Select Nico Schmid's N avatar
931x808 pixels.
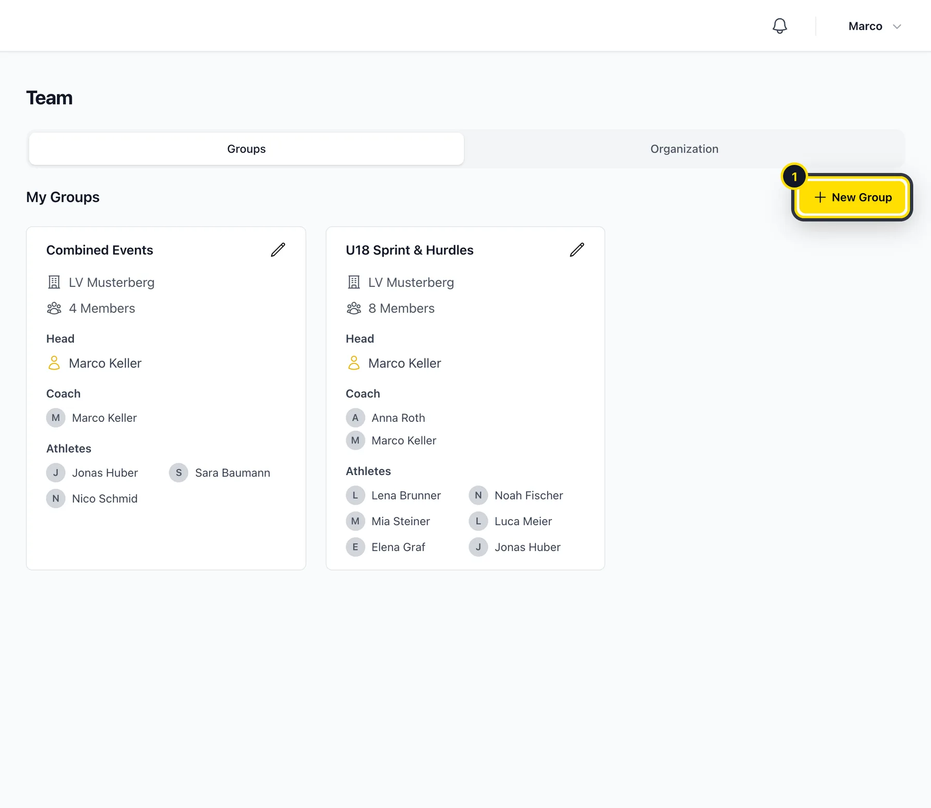point(56,498)
